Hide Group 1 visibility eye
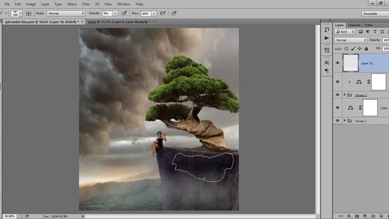This screenshot has height=219, width=389. [x=337, y=95]
